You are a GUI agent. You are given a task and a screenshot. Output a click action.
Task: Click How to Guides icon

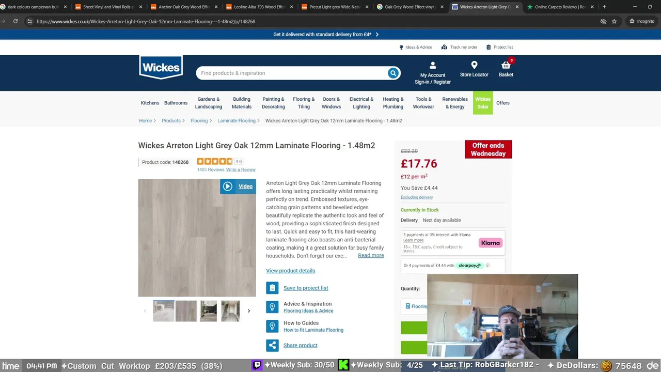point(272,326)
